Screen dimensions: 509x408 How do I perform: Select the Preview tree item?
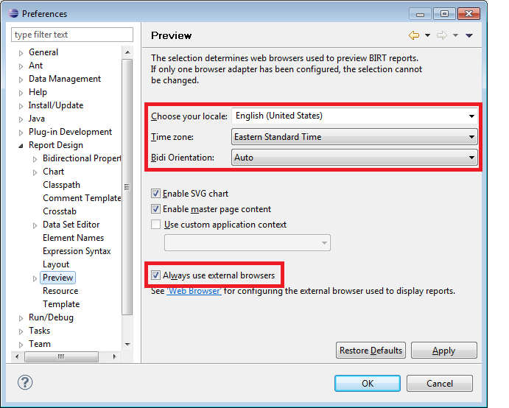pyautogui.click(x=57, y=278)
